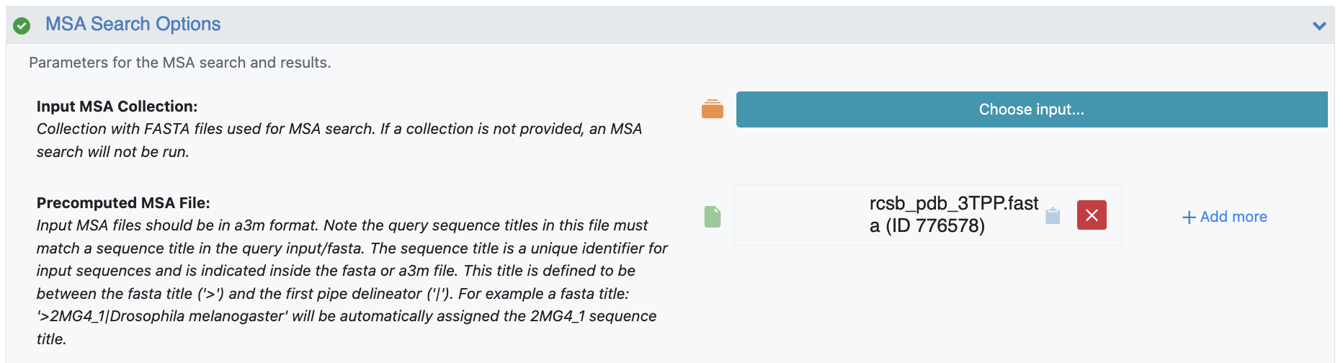The width and height of the screenshot is (1343, 363).
Task: Click the clipboard paste icon
Action: 1053,215
